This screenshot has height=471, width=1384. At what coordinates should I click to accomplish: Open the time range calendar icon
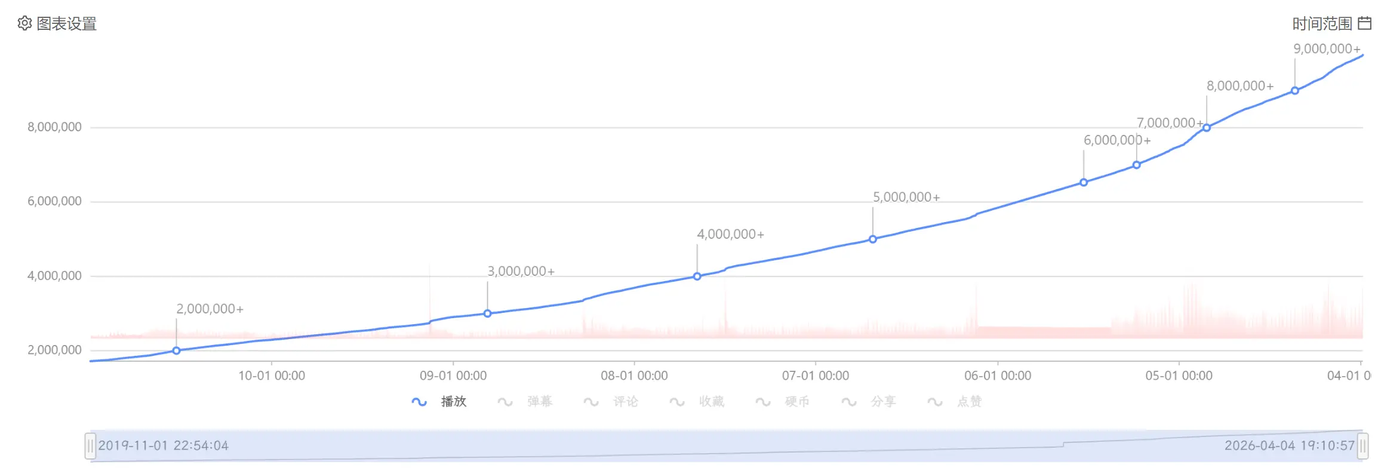1364,23
